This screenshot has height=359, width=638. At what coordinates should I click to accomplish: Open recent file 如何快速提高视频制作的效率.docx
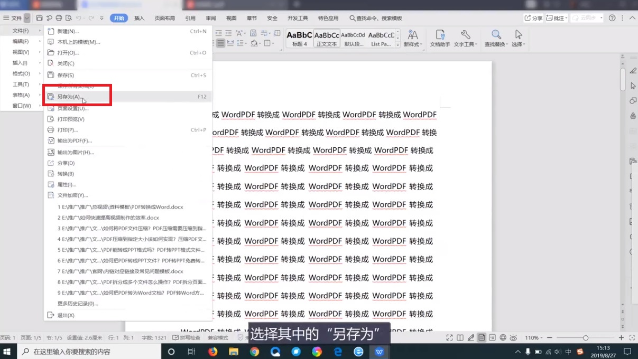128,218
